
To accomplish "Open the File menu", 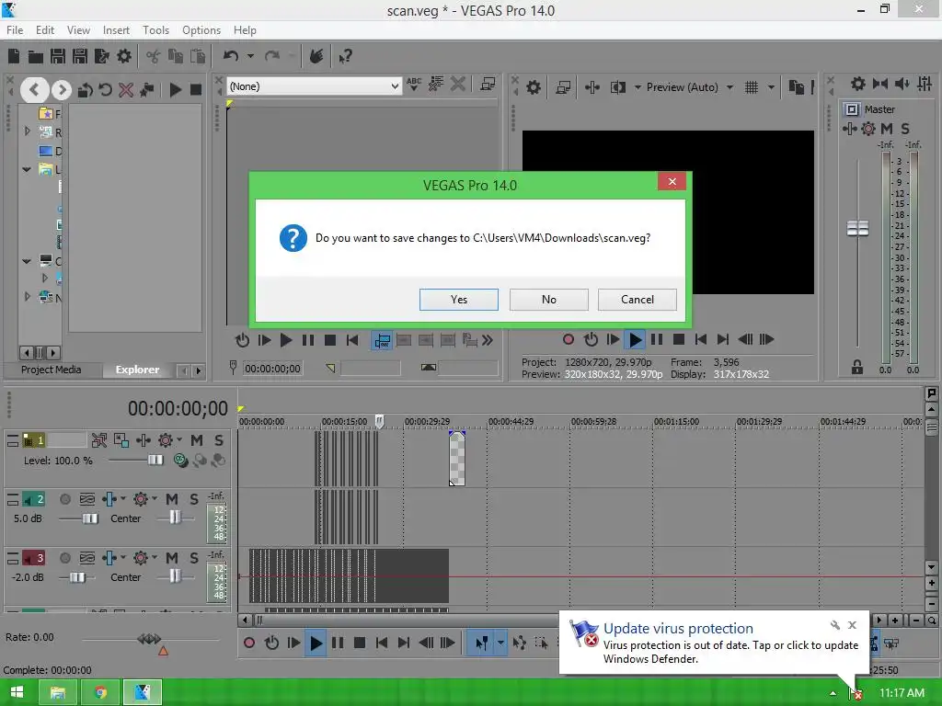I will pyautogui.click(x=15, y=30).
